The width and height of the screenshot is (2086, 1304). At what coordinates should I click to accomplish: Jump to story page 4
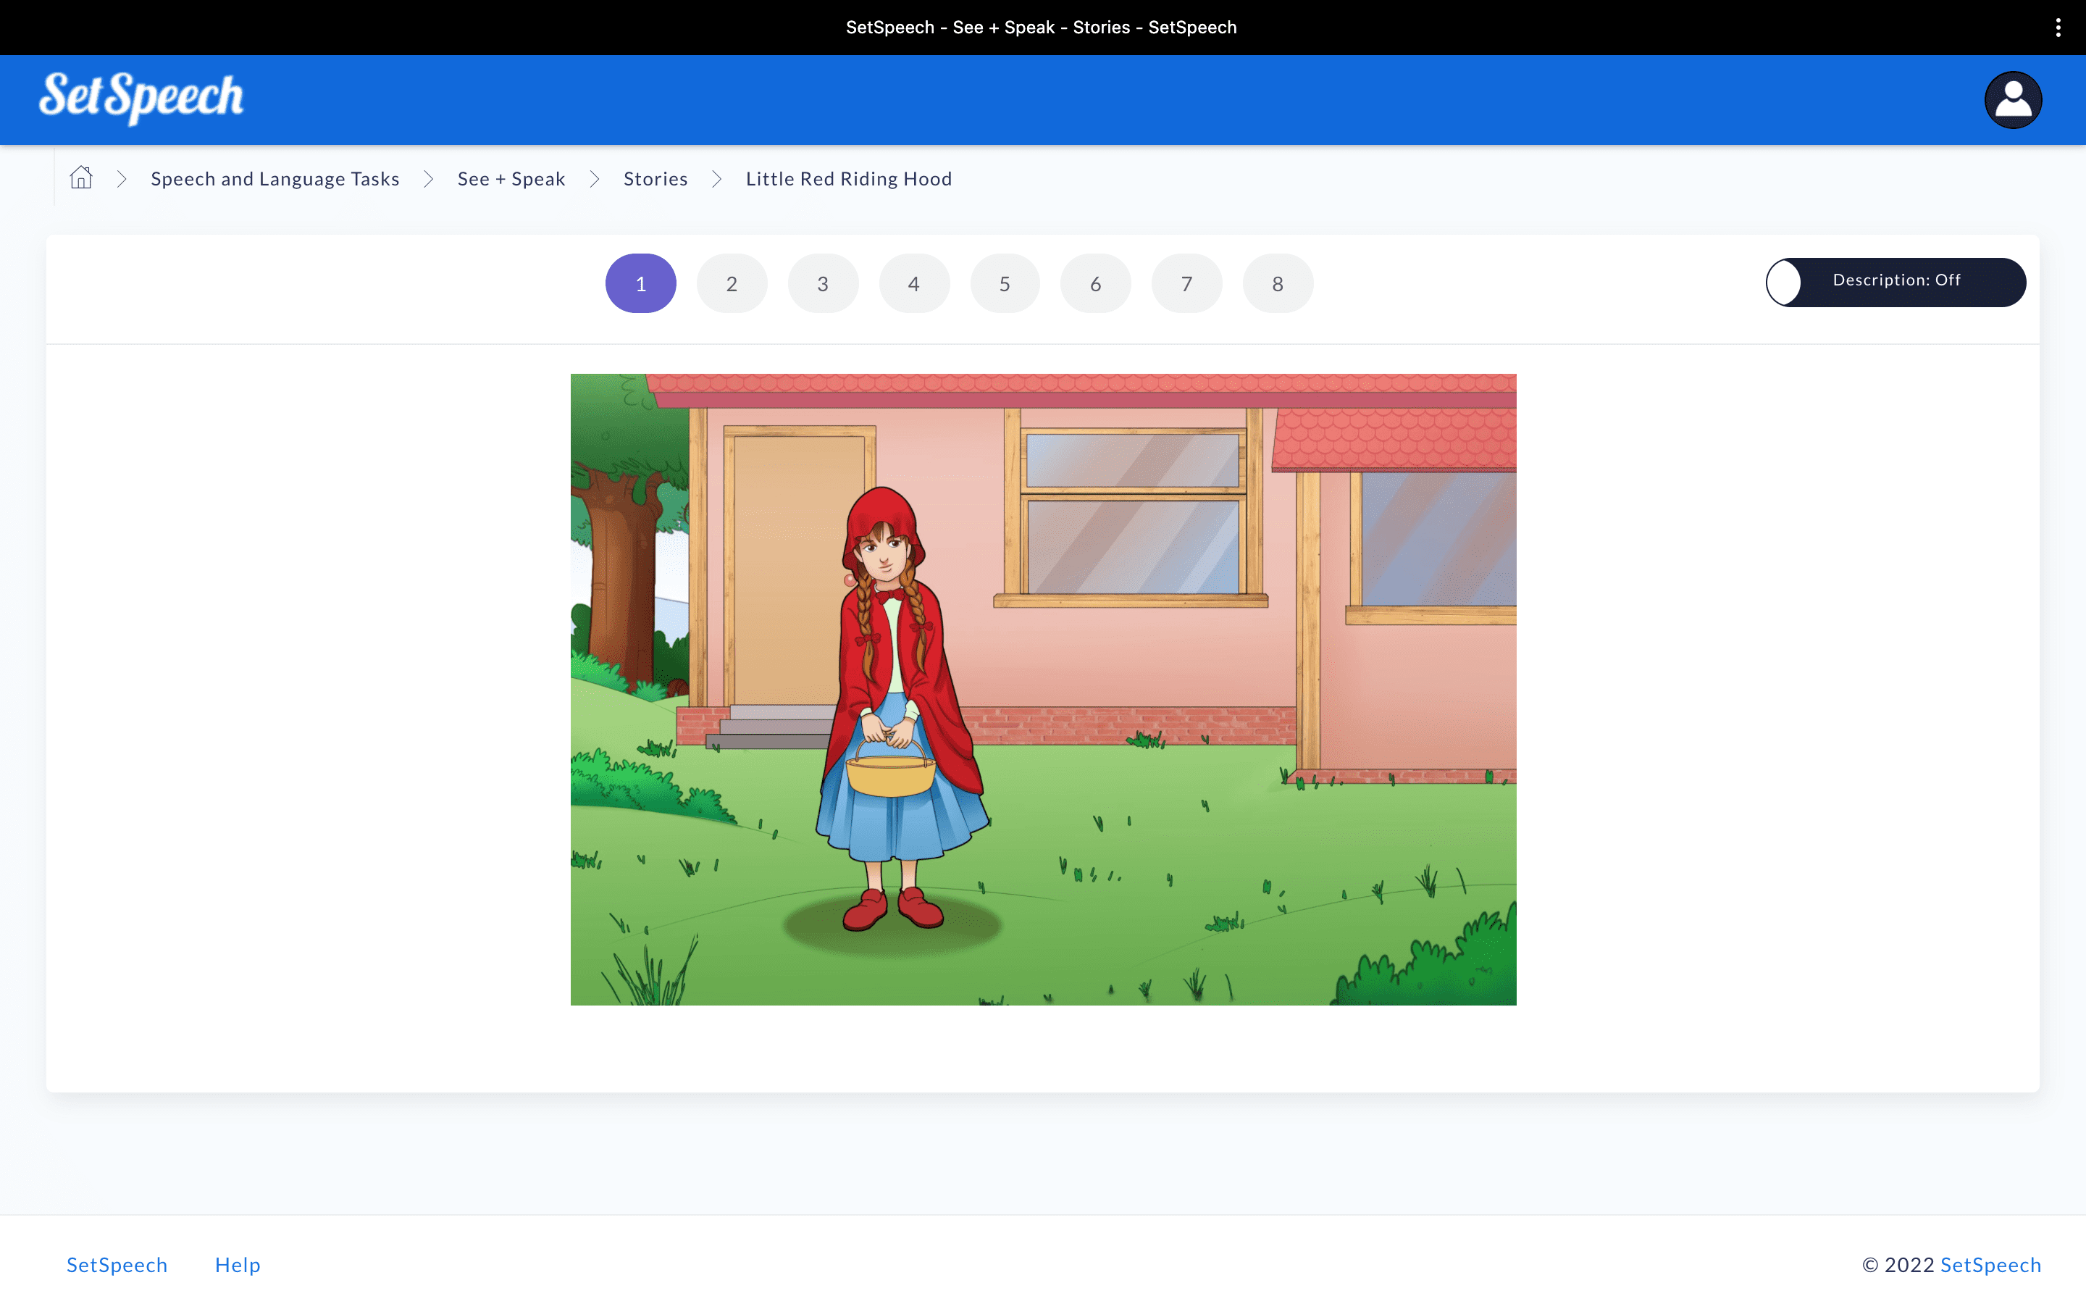click(x=913, y=284)
